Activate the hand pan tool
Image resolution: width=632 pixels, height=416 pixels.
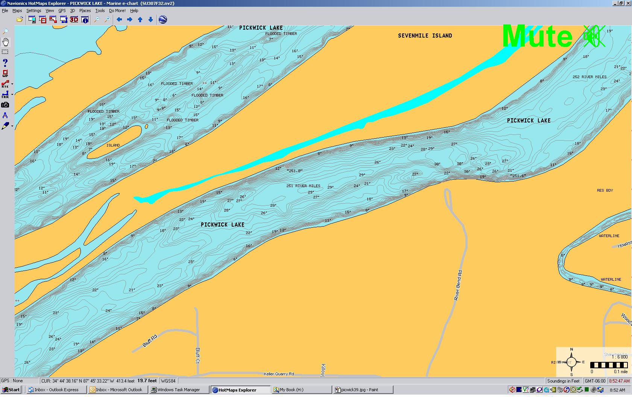coord(5,42)
